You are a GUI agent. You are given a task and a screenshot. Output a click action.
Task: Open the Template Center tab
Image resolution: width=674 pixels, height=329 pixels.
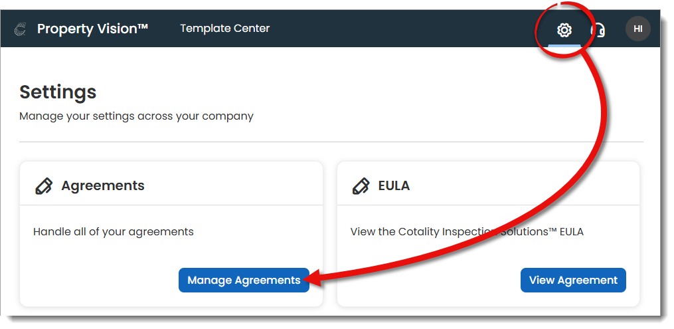coord(224,29)
